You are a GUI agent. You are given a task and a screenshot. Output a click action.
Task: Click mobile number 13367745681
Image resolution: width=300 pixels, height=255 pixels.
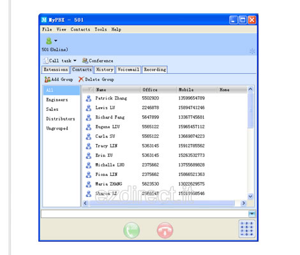(191, 117)
